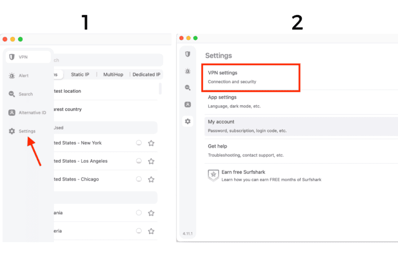
Task: Toggle the favorite star for United States - New York
Action: point(151,143)
